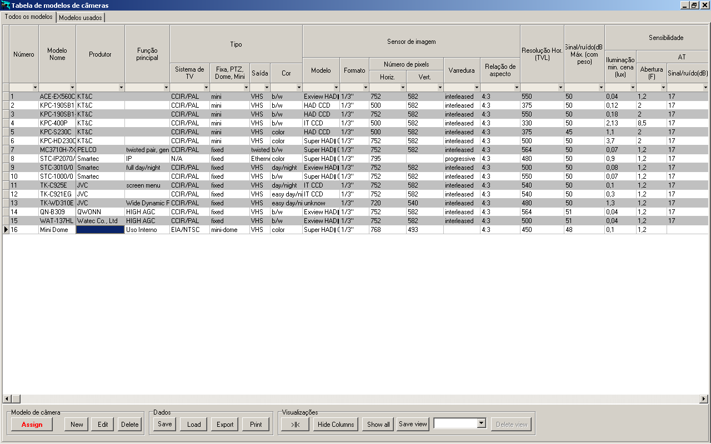Screen dimensions: 711x444
Task: Click the N/A TV system cell
Action: click(x=189, y=159)
